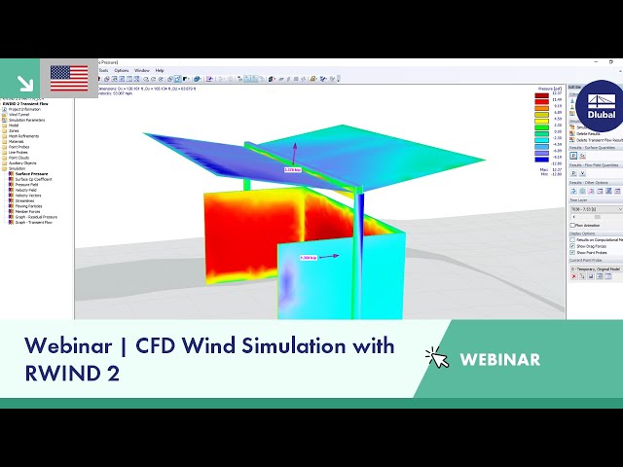Click the Delete Results button
Image resolution: width=623 pixels, height=467 pixels.
click(x=588, y=134)
